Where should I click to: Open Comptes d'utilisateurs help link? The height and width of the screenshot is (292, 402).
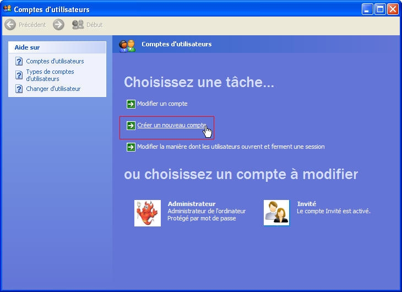(x=55, y=61)
